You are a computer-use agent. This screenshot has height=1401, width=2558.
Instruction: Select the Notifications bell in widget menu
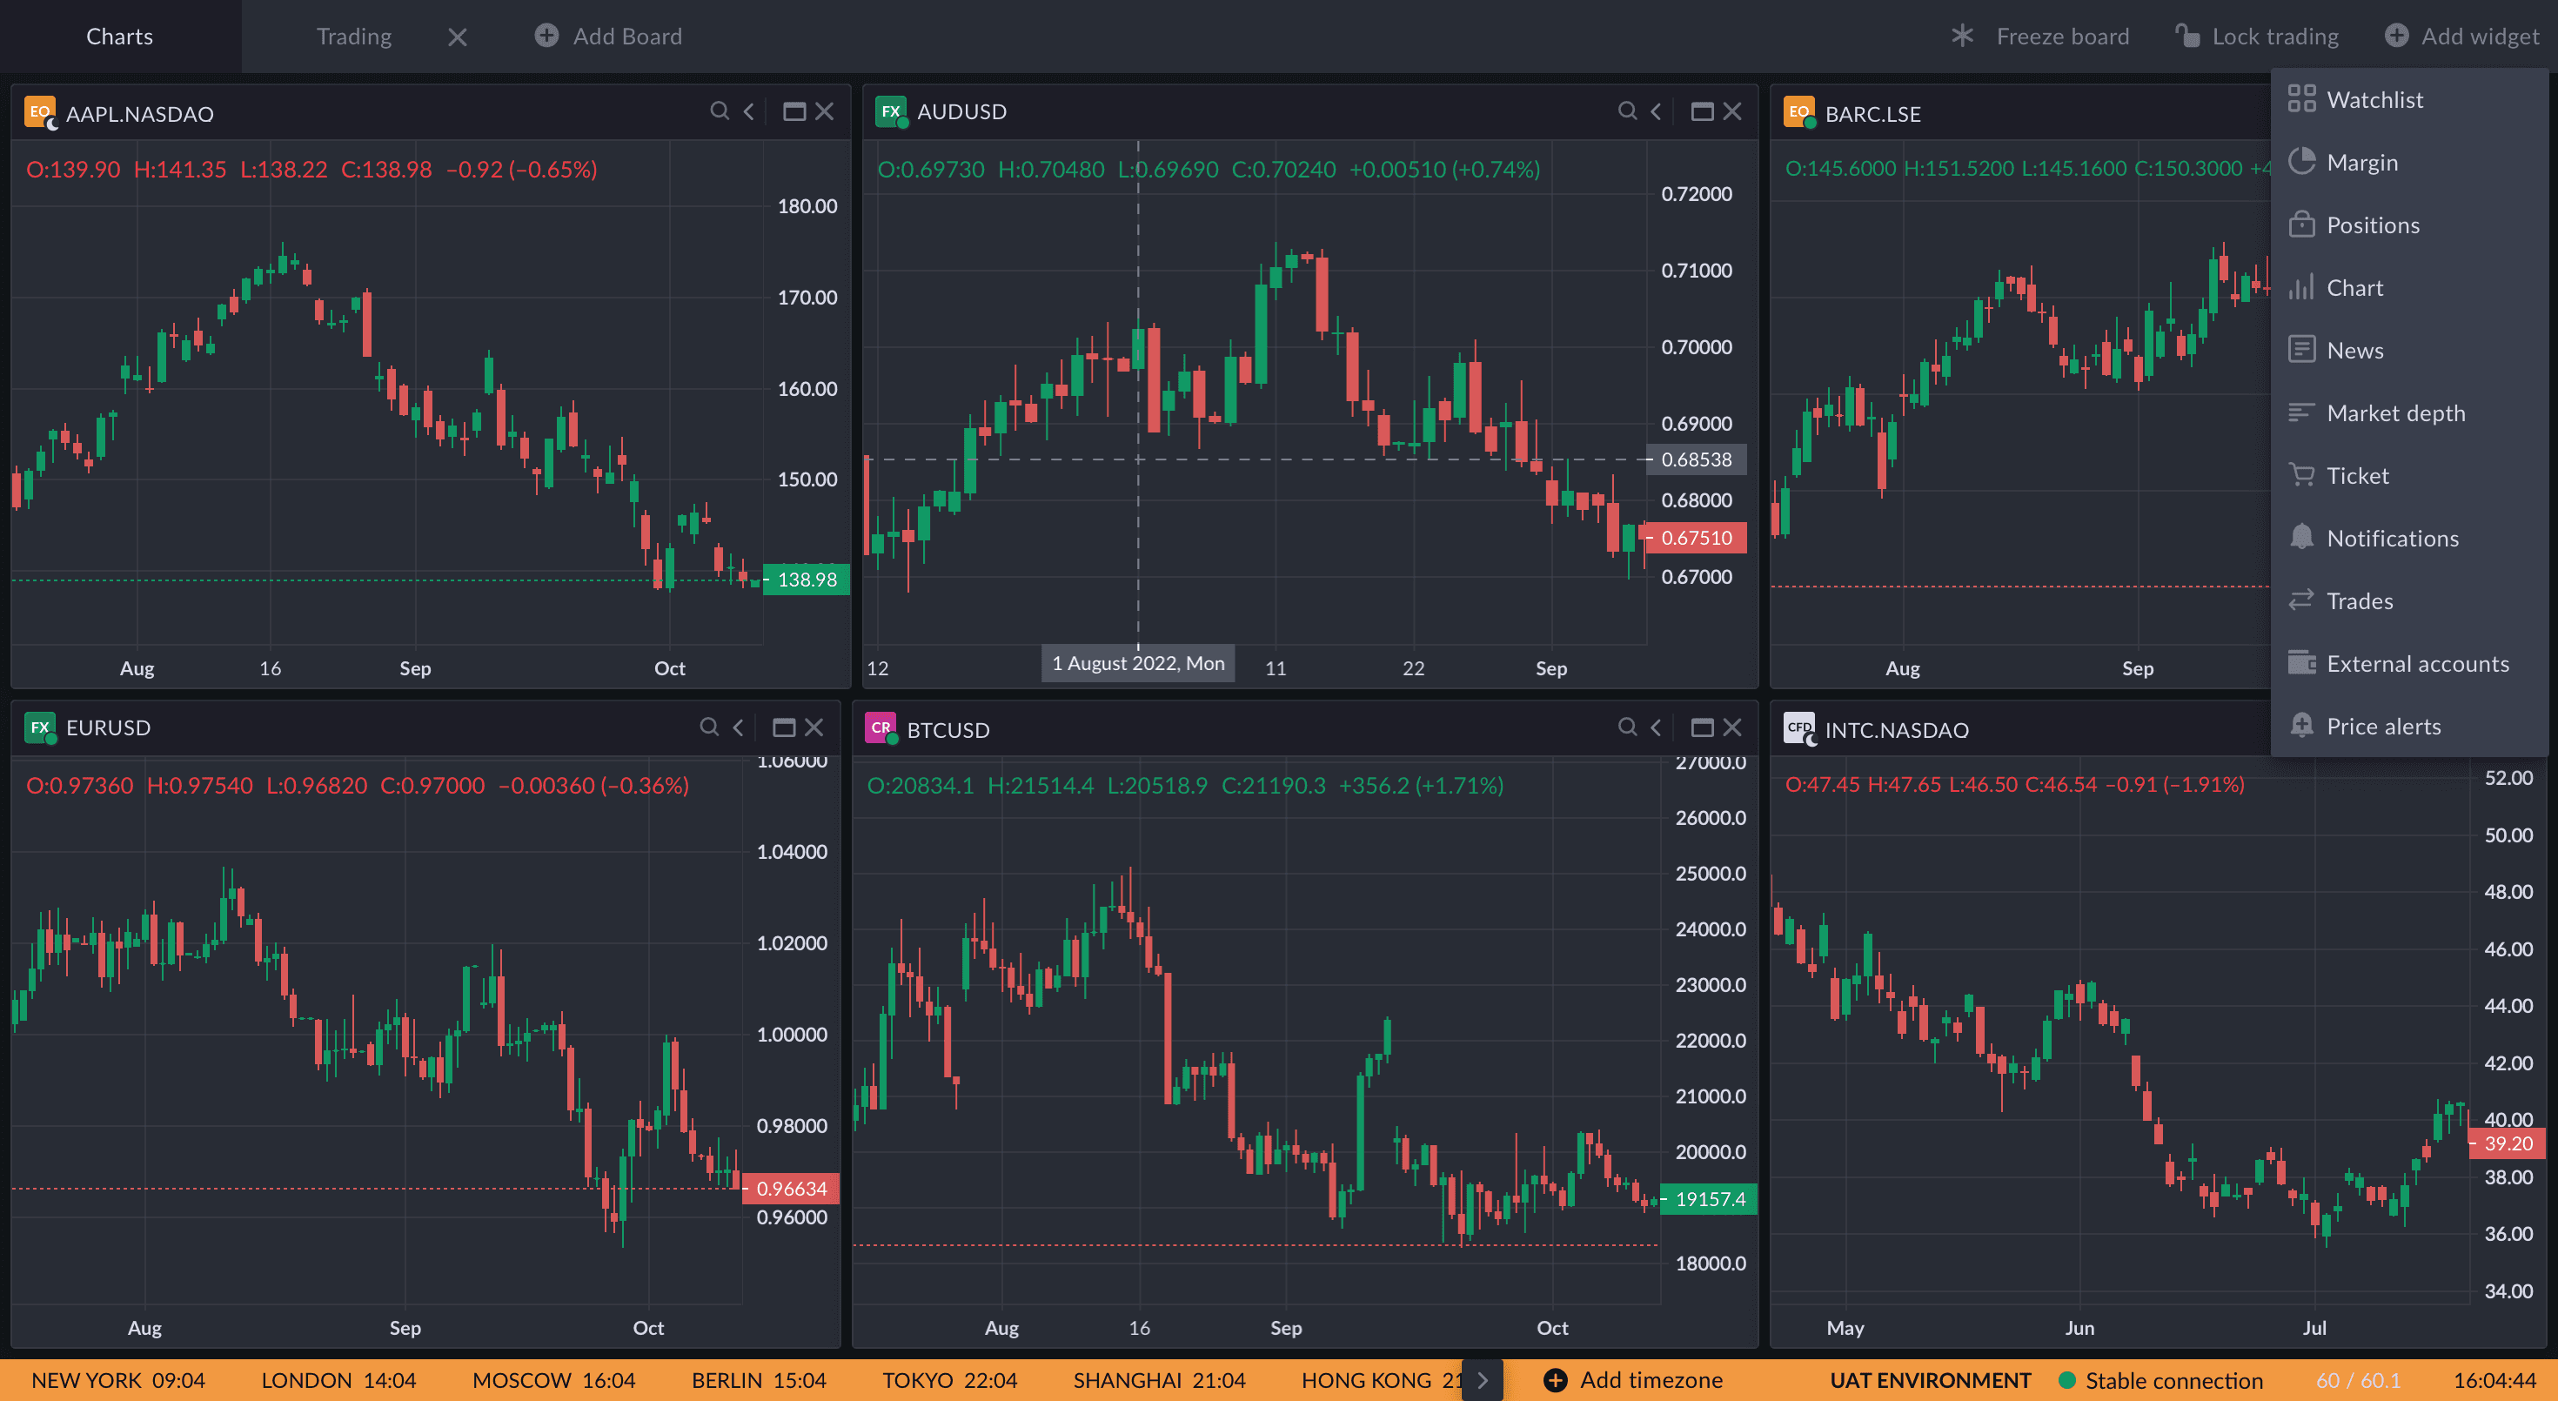[x=2303, y=537]
